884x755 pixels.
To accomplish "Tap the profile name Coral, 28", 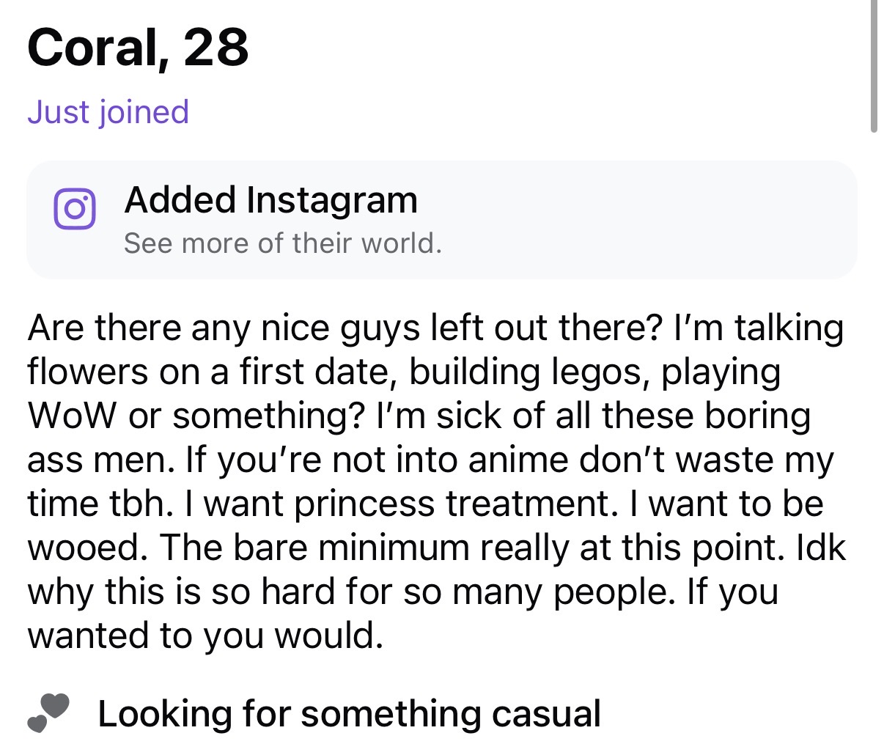I will click(138, 47).
